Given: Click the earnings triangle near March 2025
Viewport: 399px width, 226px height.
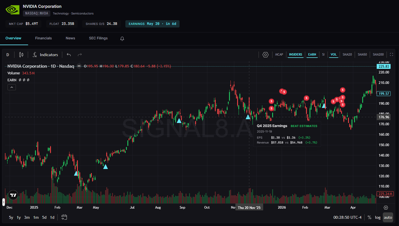Looking at the screenshot, I should [x=76, y=173].
